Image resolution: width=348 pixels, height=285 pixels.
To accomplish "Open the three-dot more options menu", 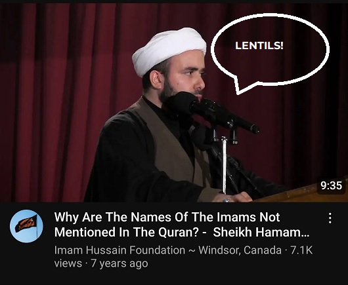I will (330, 218).
